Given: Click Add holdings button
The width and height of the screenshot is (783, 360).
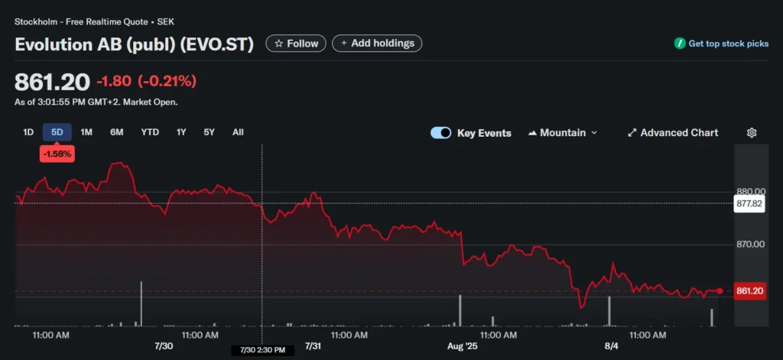Looking at the screenshot, I should pos(377,44).
